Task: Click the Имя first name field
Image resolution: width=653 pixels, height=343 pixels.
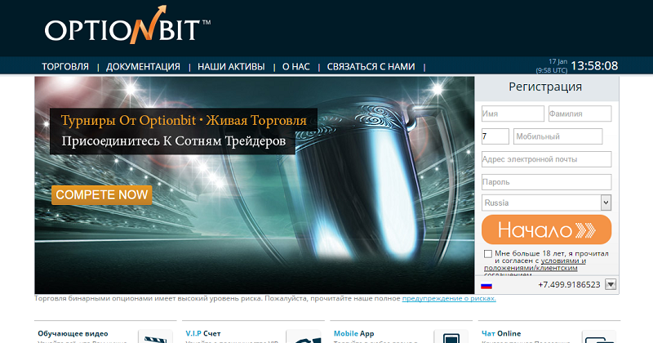Action: click(x=513, y=114)
